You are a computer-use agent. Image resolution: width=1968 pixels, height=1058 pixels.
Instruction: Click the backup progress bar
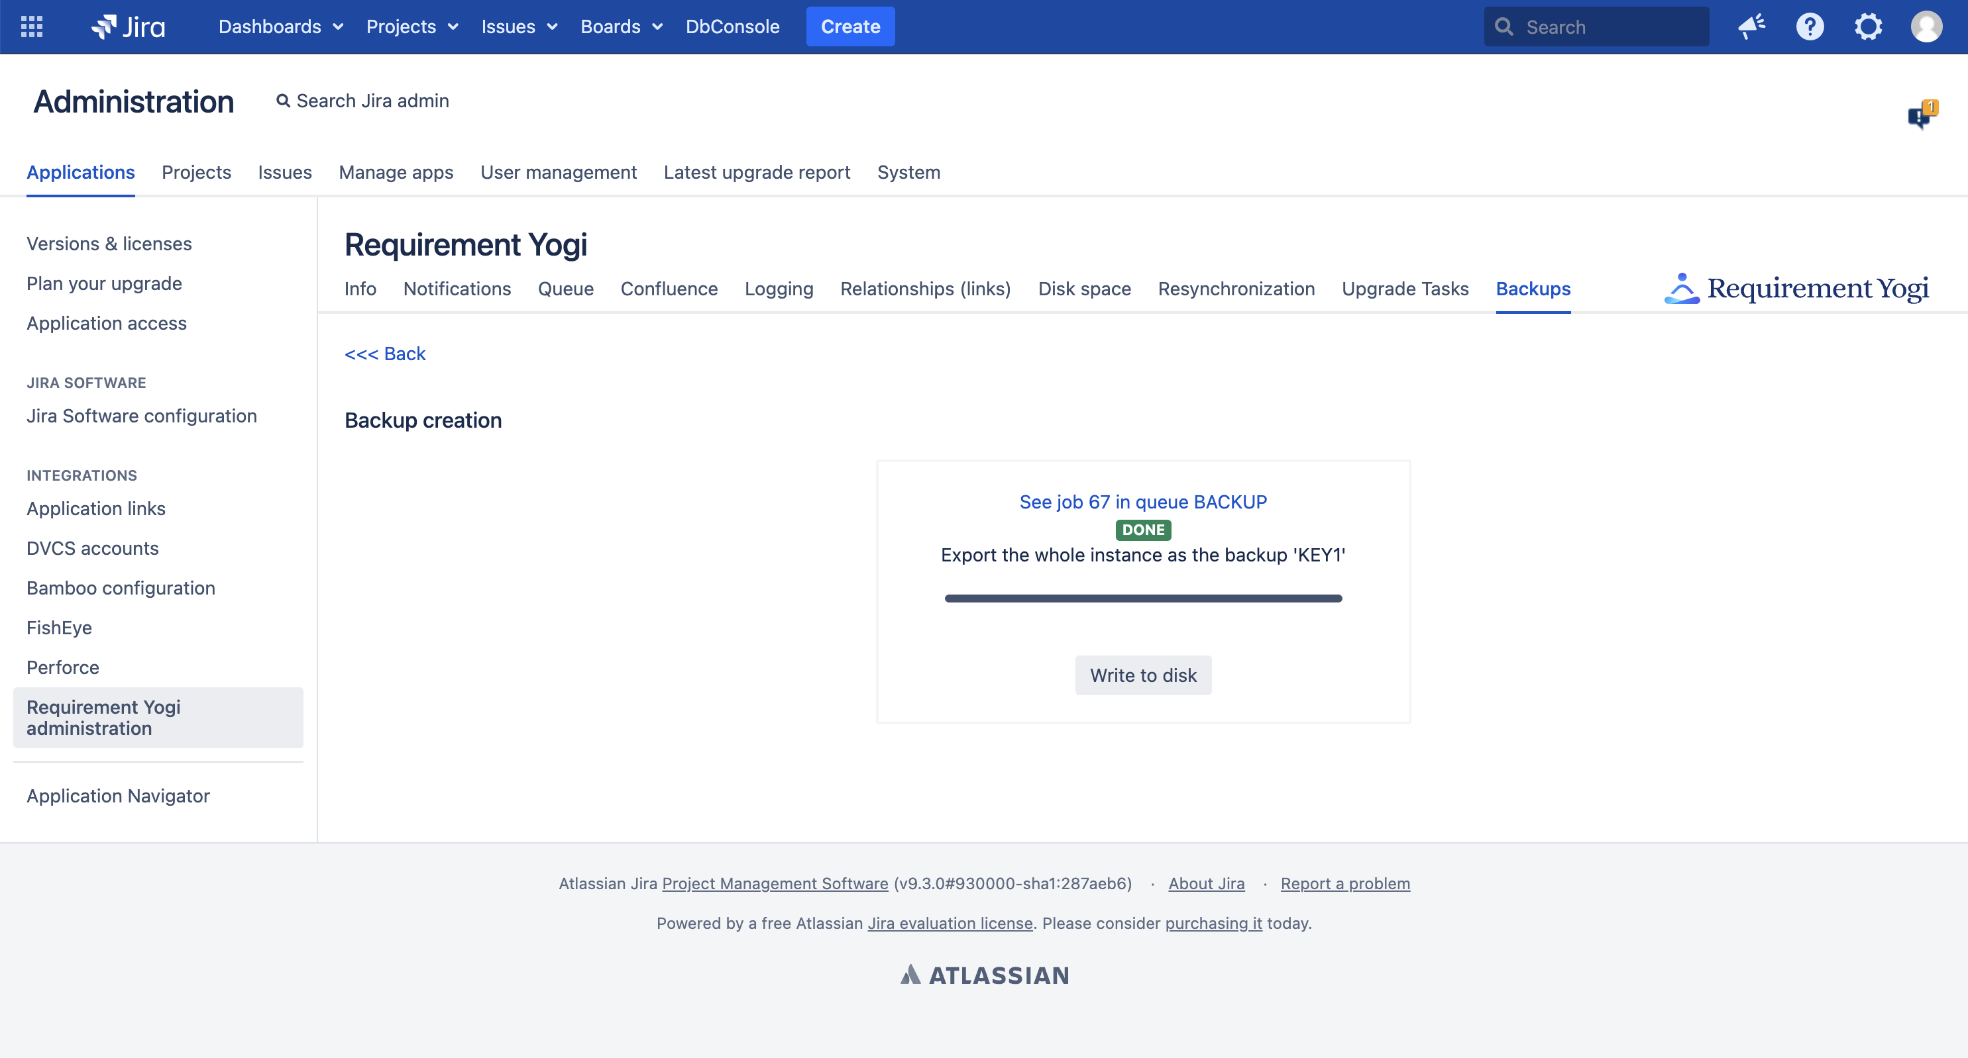1143,599
